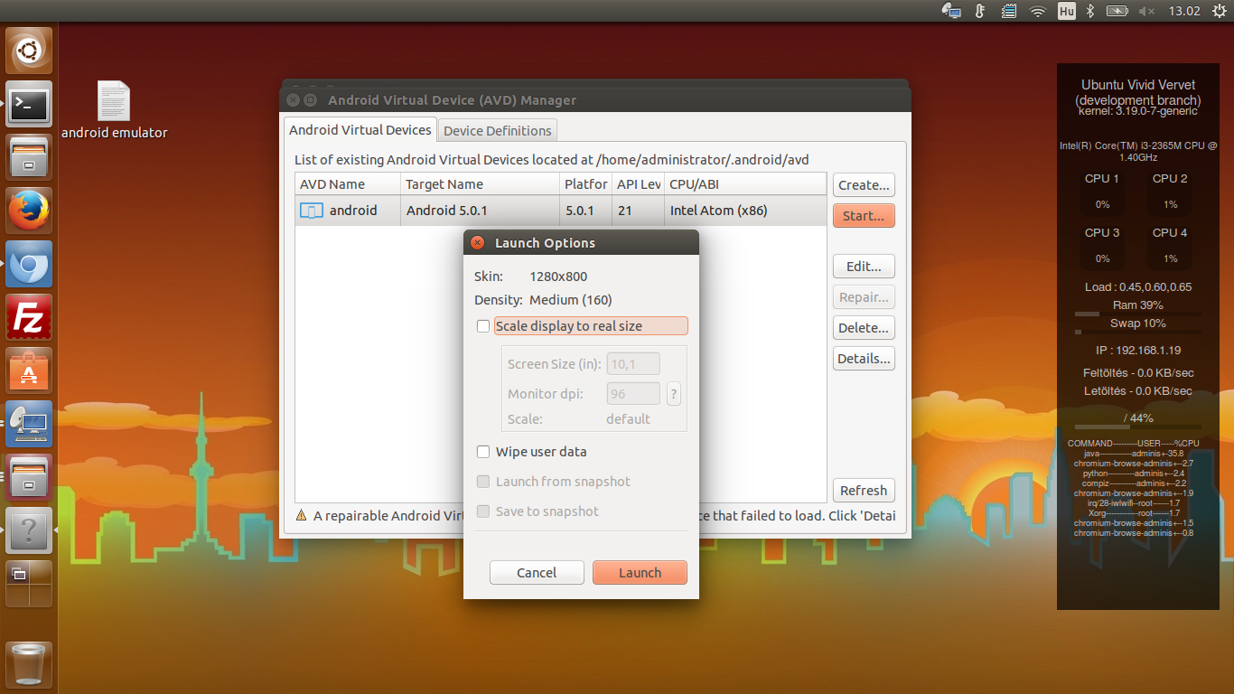Open the Trash in the launcher
The width and height of the screenshot is (1234, 694).
click(29, 664)
